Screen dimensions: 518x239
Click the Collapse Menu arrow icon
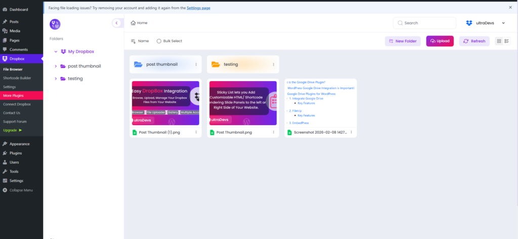[x=5, y=190]
